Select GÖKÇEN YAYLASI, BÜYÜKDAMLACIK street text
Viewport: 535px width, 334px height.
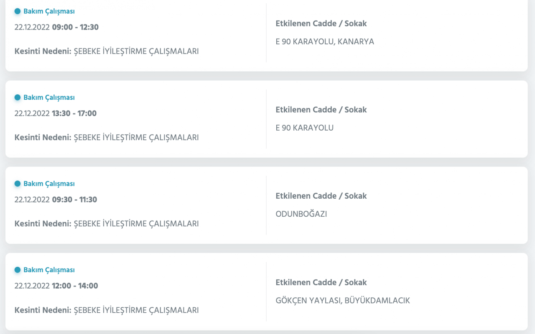coord(343,301)
